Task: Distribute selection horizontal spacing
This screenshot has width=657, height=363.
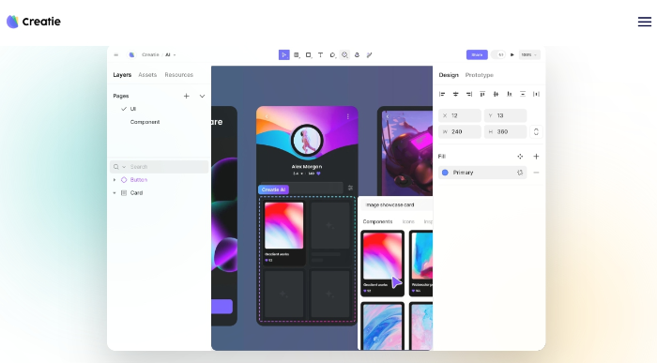Action: (x=536, y=94)
